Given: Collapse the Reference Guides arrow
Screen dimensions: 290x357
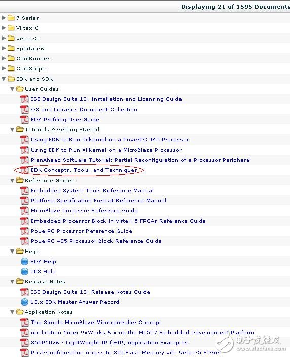Looking at the screenshot, I should [12, 181].
